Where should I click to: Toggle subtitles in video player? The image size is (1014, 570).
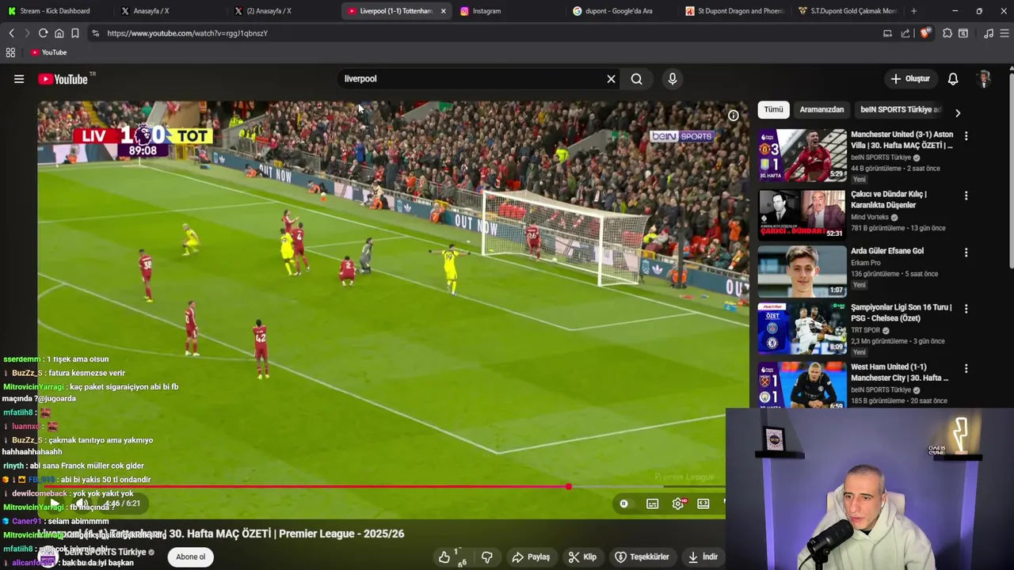click(x=652, y=503)
